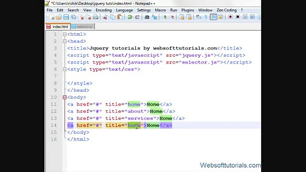Viewport: 306px width, 172px height.
Task: Toggle Word wrap toolbar icon
Action: click(x=199, y=17)
